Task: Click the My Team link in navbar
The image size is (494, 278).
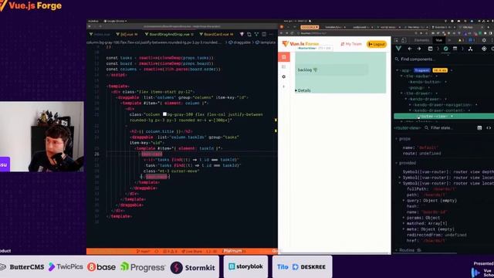Action: click(351, 44)
